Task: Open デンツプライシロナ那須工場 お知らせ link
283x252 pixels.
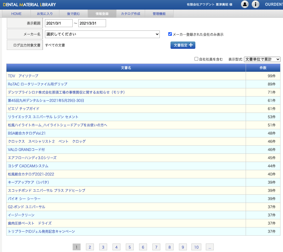Action: (66, 92)
